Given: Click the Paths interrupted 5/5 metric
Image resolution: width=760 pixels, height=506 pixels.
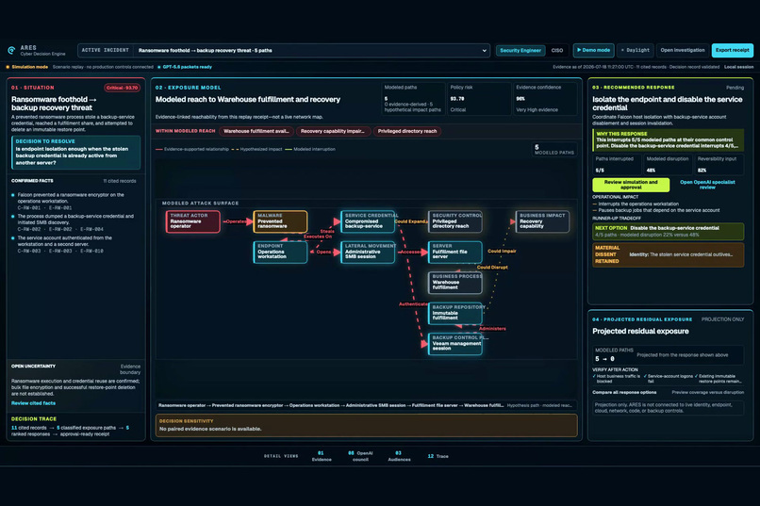Looking at the screenshot, I should pos(617,165).
